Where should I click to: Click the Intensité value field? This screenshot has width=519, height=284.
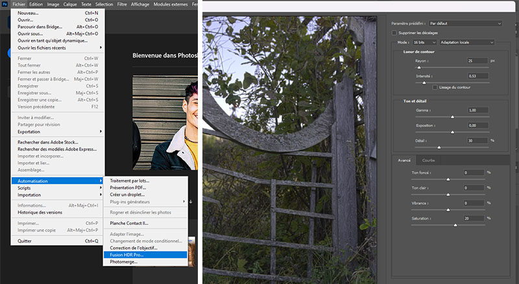478,76
